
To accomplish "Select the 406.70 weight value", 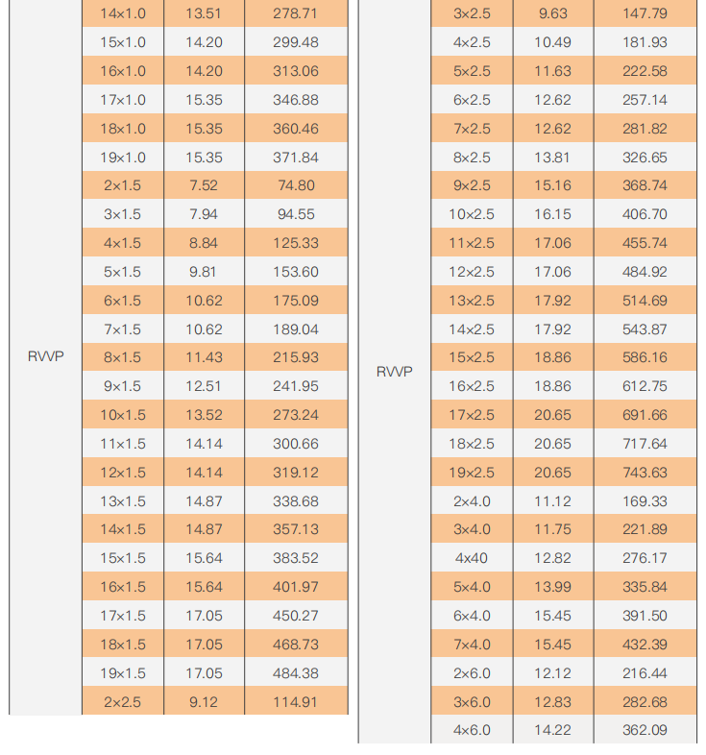I will click(x=645, y=214).
